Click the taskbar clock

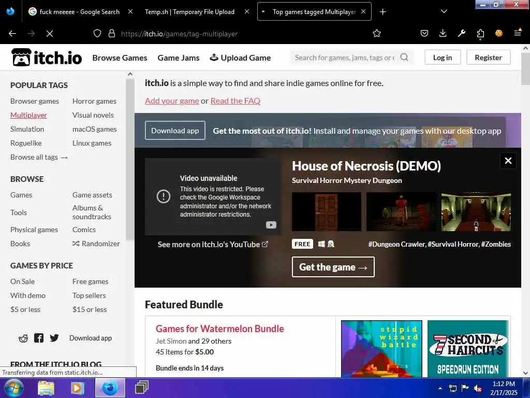click(x=504, y=388)
